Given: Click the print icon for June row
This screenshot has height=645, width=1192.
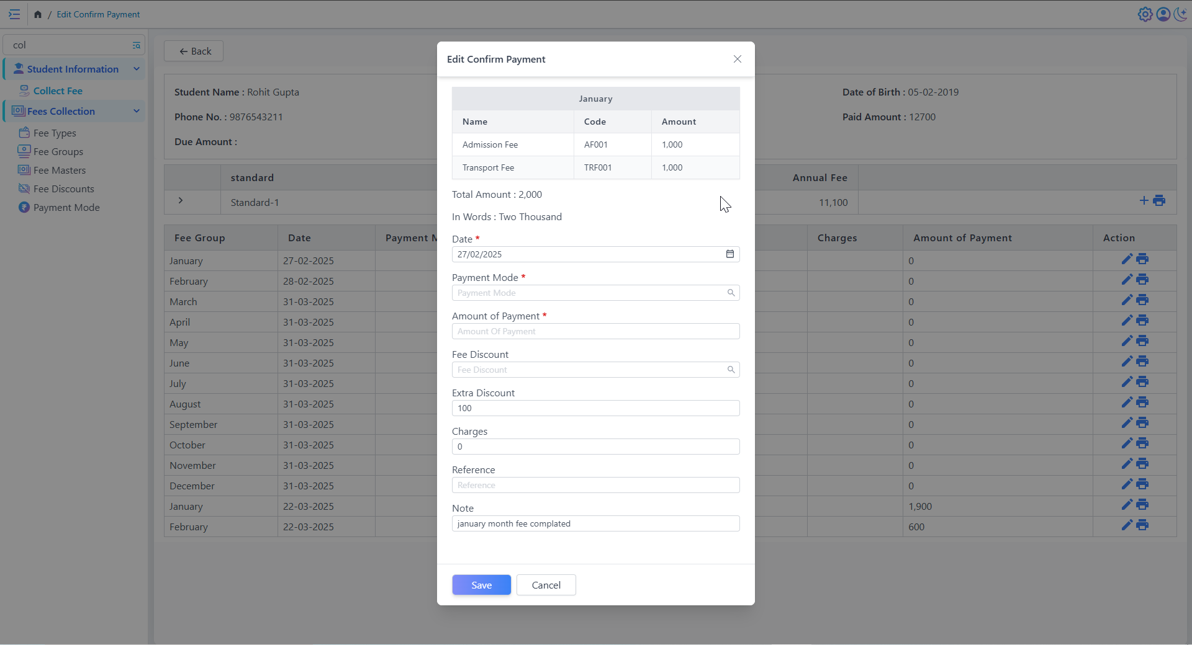Looking at the screenshot, I should 1142,362.
